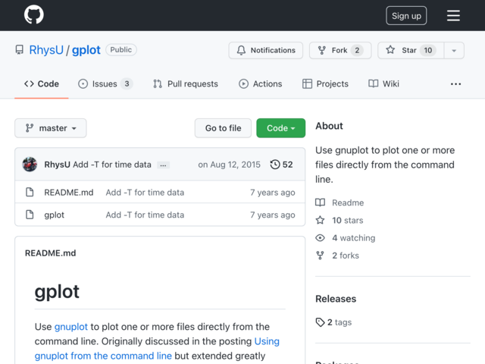Star the repository with the Star button
Image resolution: width=485 pixels, height=364 pixels.
click(x=411, y=50)
